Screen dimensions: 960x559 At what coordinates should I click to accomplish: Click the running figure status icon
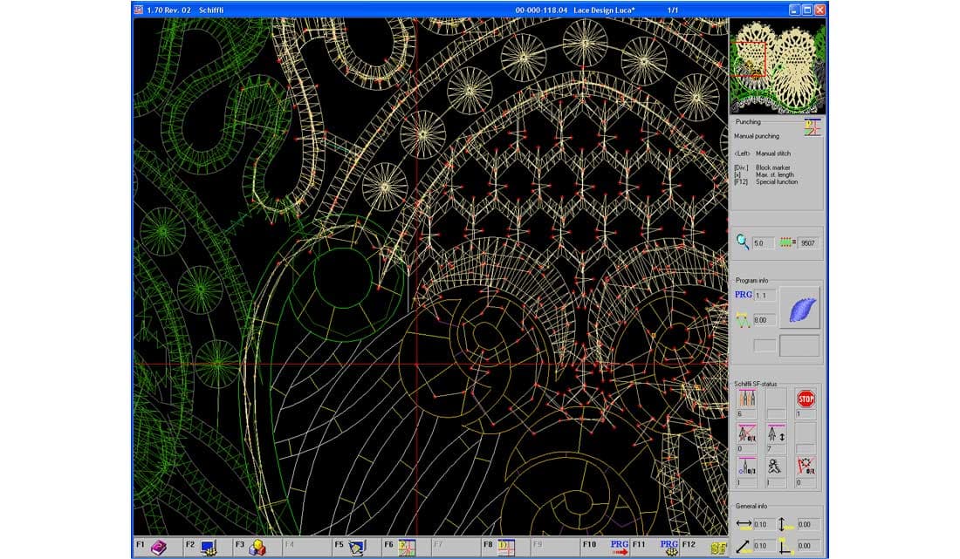tap(776, 467)
